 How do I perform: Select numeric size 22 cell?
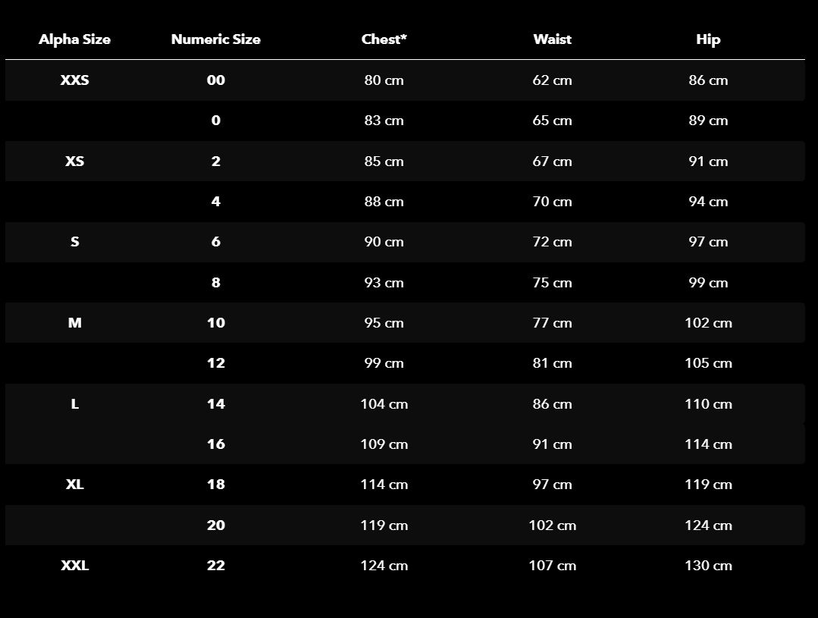point(215,565)
